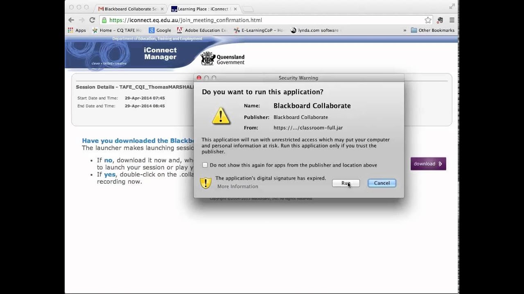Open More Information about the signature

click(238, 187)
